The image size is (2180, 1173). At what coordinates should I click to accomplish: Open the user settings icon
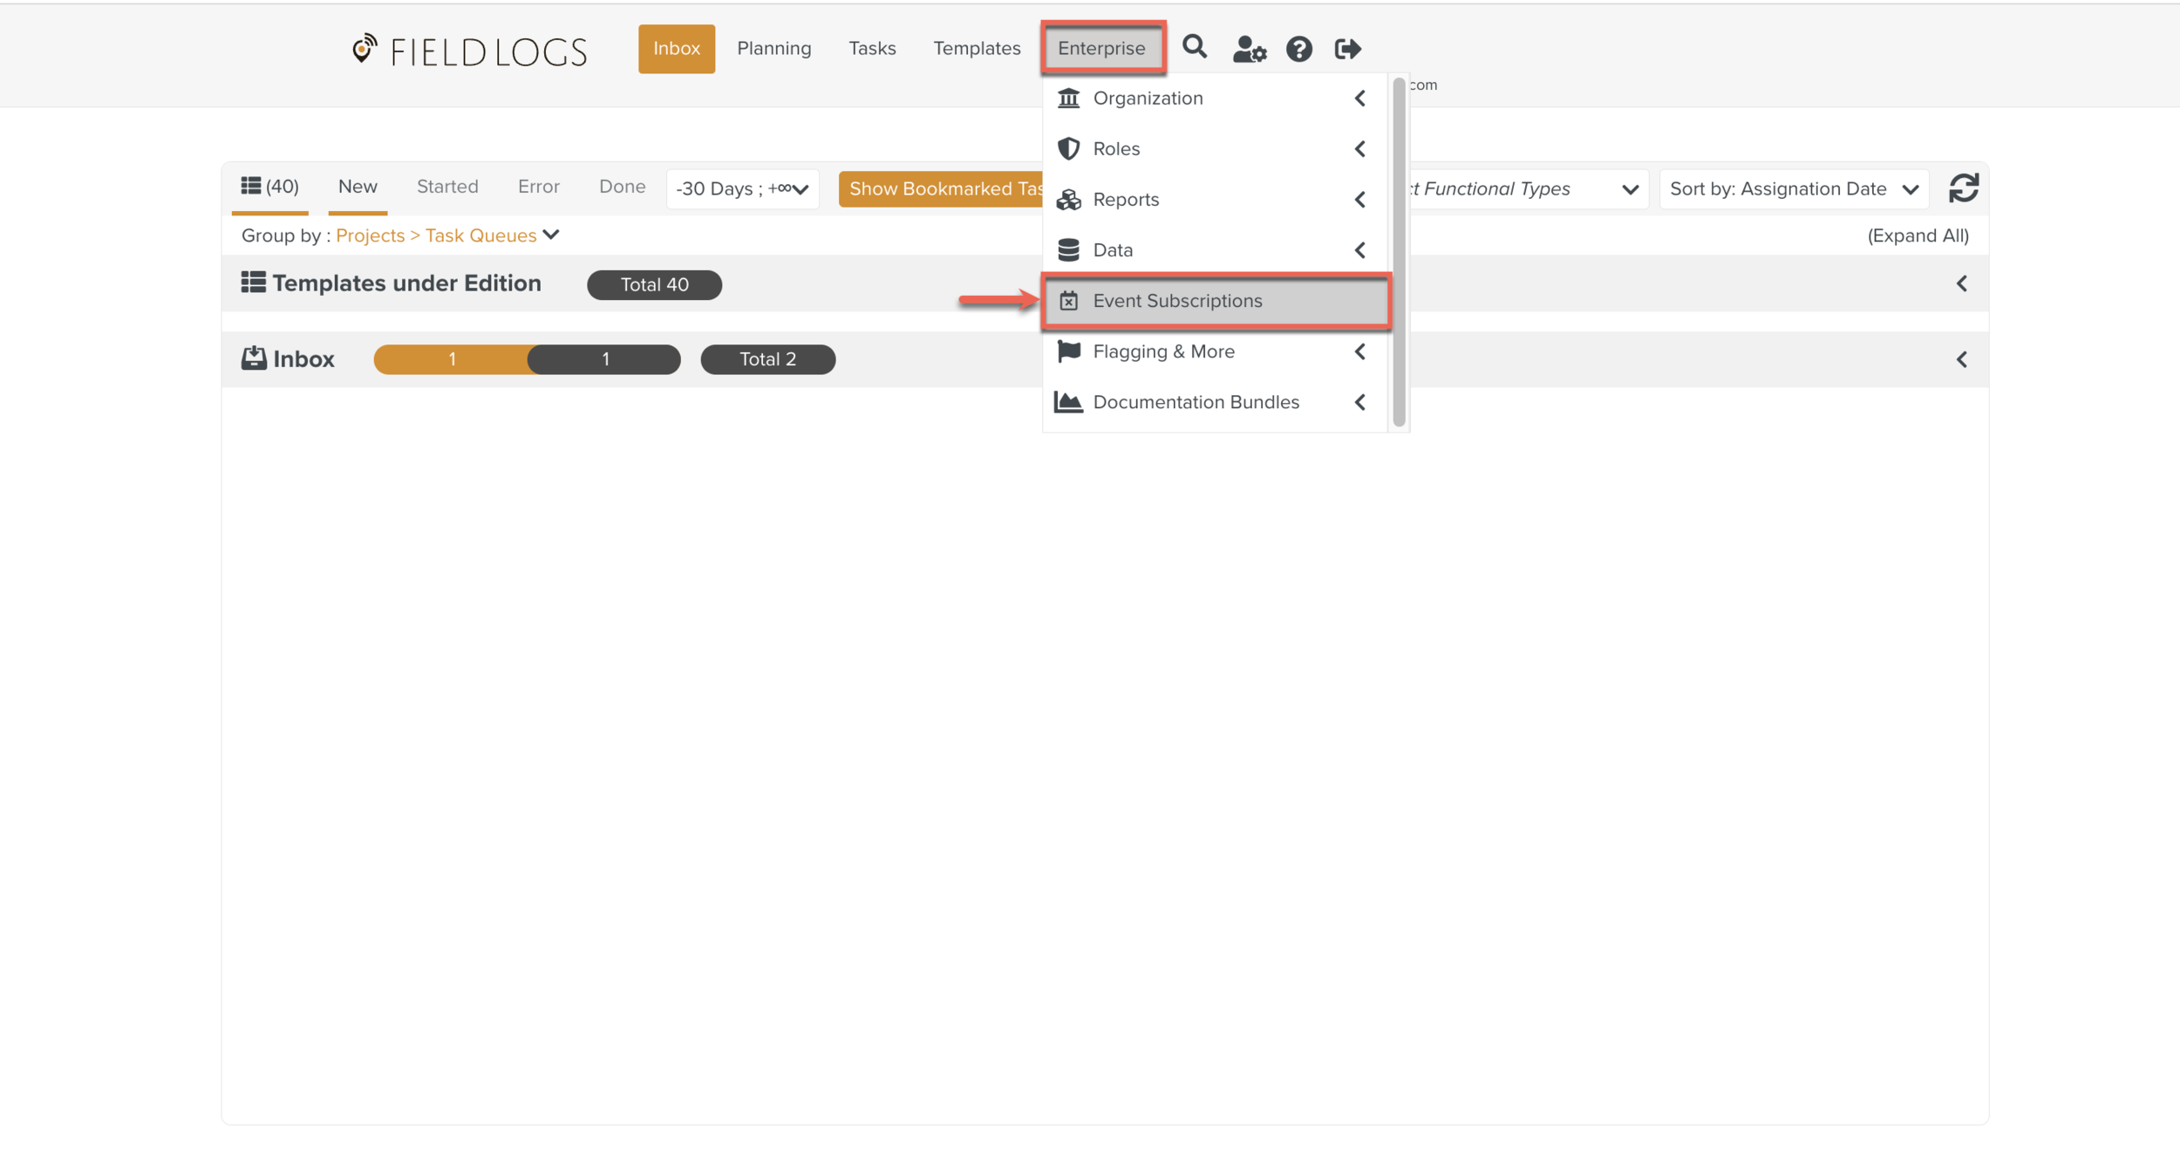[1248, 49]
